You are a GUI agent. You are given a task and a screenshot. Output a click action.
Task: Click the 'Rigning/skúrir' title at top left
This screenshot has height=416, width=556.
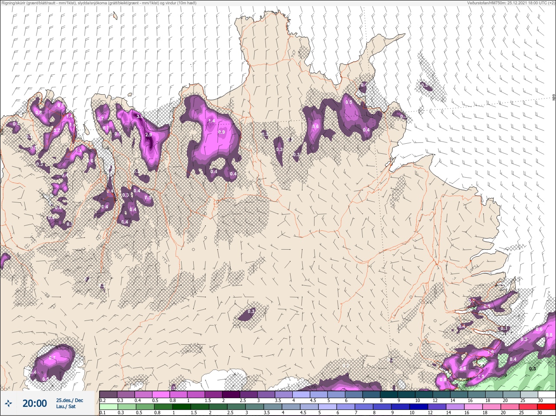(x=14, y=3)
